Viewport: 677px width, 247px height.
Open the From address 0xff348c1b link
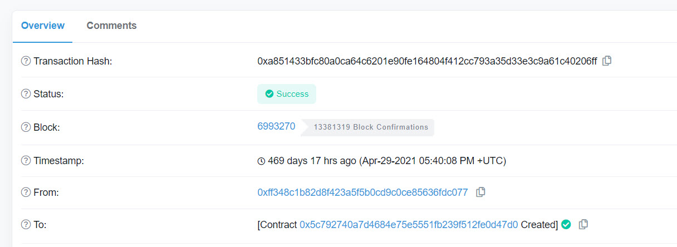[362, 192]
